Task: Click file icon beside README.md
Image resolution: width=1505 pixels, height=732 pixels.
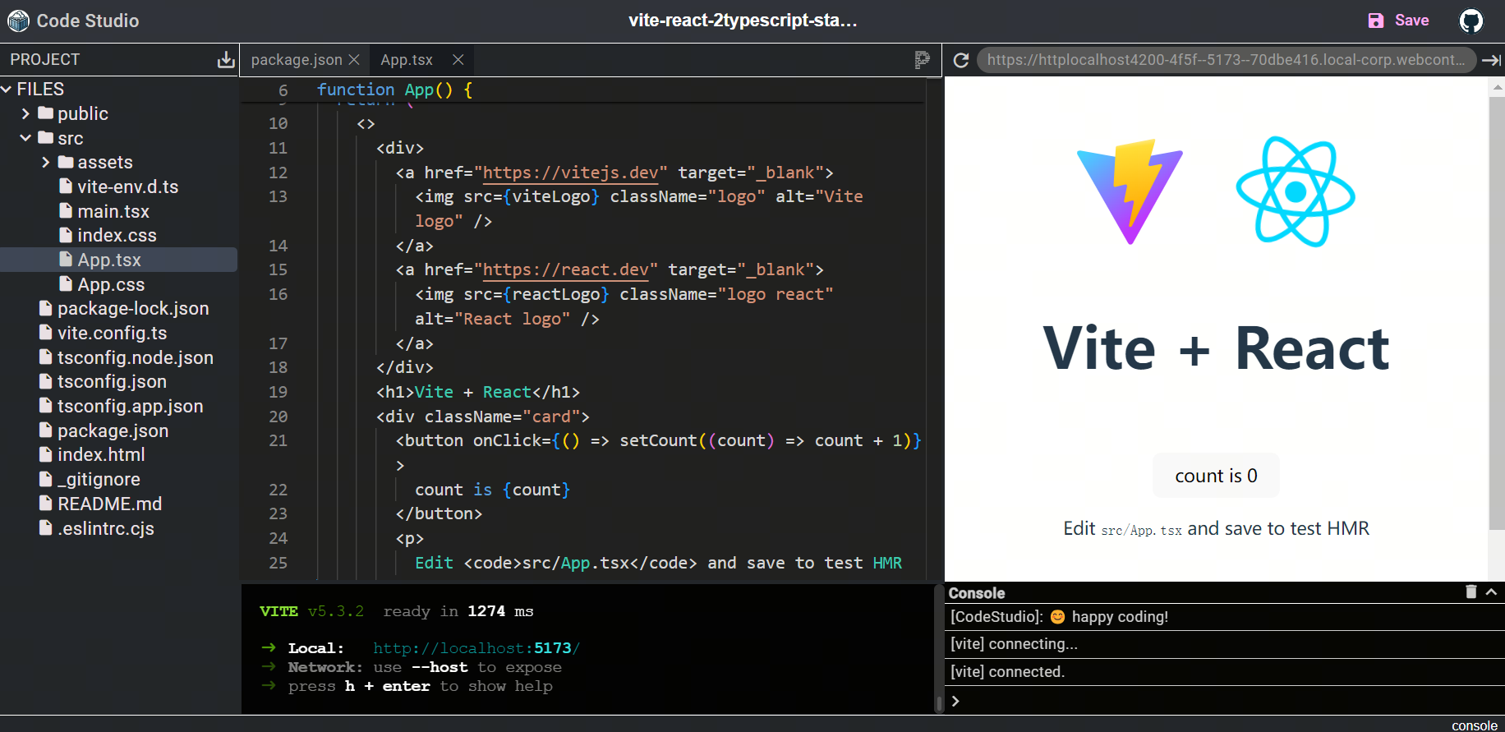Action: [46, 503]
